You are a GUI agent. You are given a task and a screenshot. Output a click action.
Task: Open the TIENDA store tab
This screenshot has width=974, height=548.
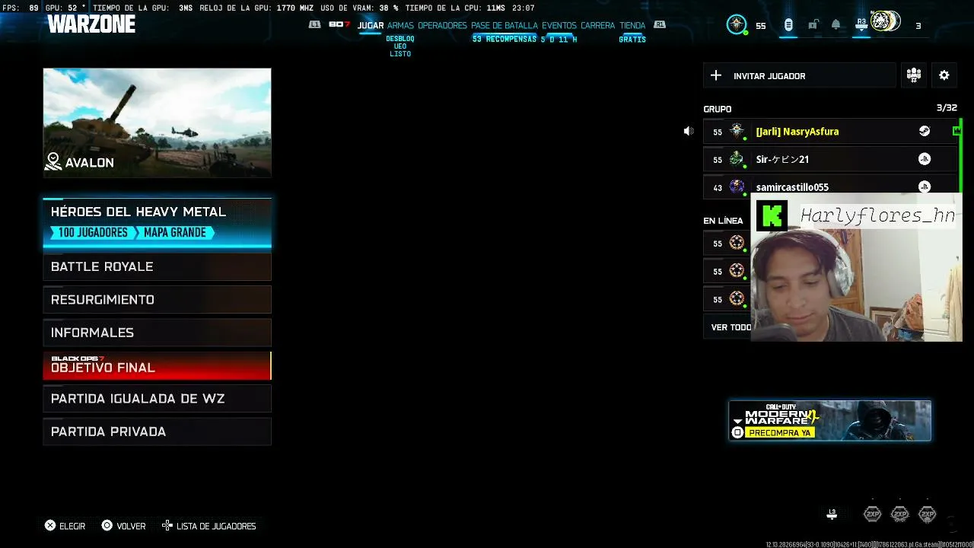point(632,25)
